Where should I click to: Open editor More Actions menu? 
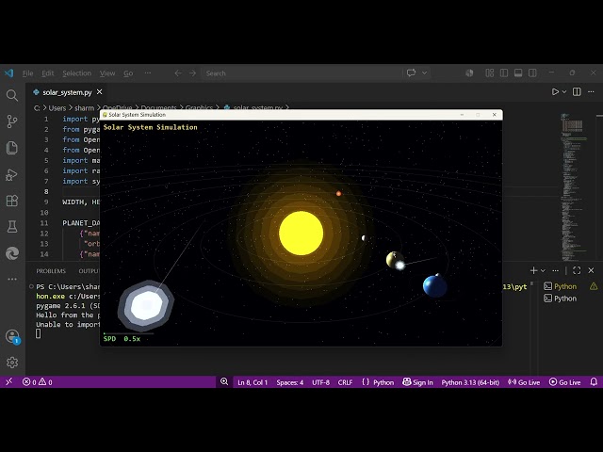click(x=591, y=92)
